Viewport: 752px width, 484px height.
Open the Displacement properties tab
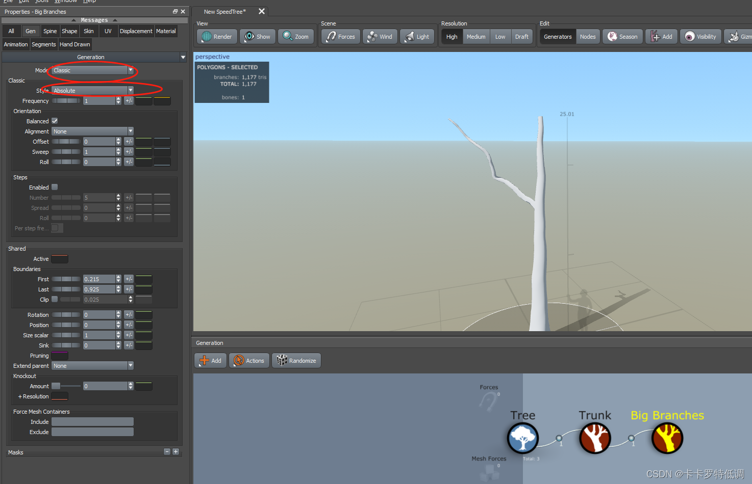coord(136,31)
